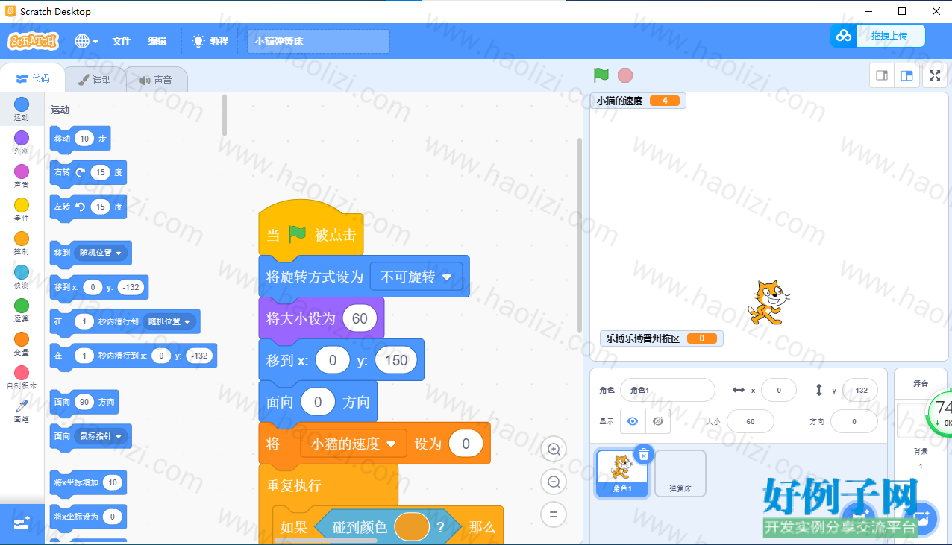Select the 声音 block category circle
Viewport: 952px width, 545px height.
22,171
